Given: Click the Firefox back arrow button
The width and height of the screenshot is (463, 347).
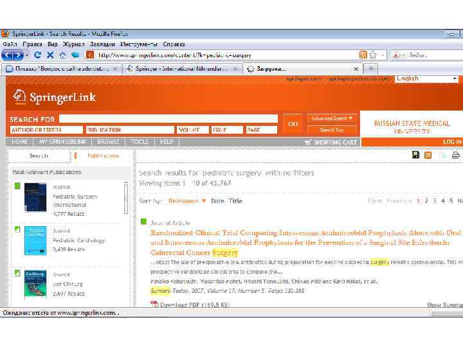Looking at the screenshot, I should [7, 55].
